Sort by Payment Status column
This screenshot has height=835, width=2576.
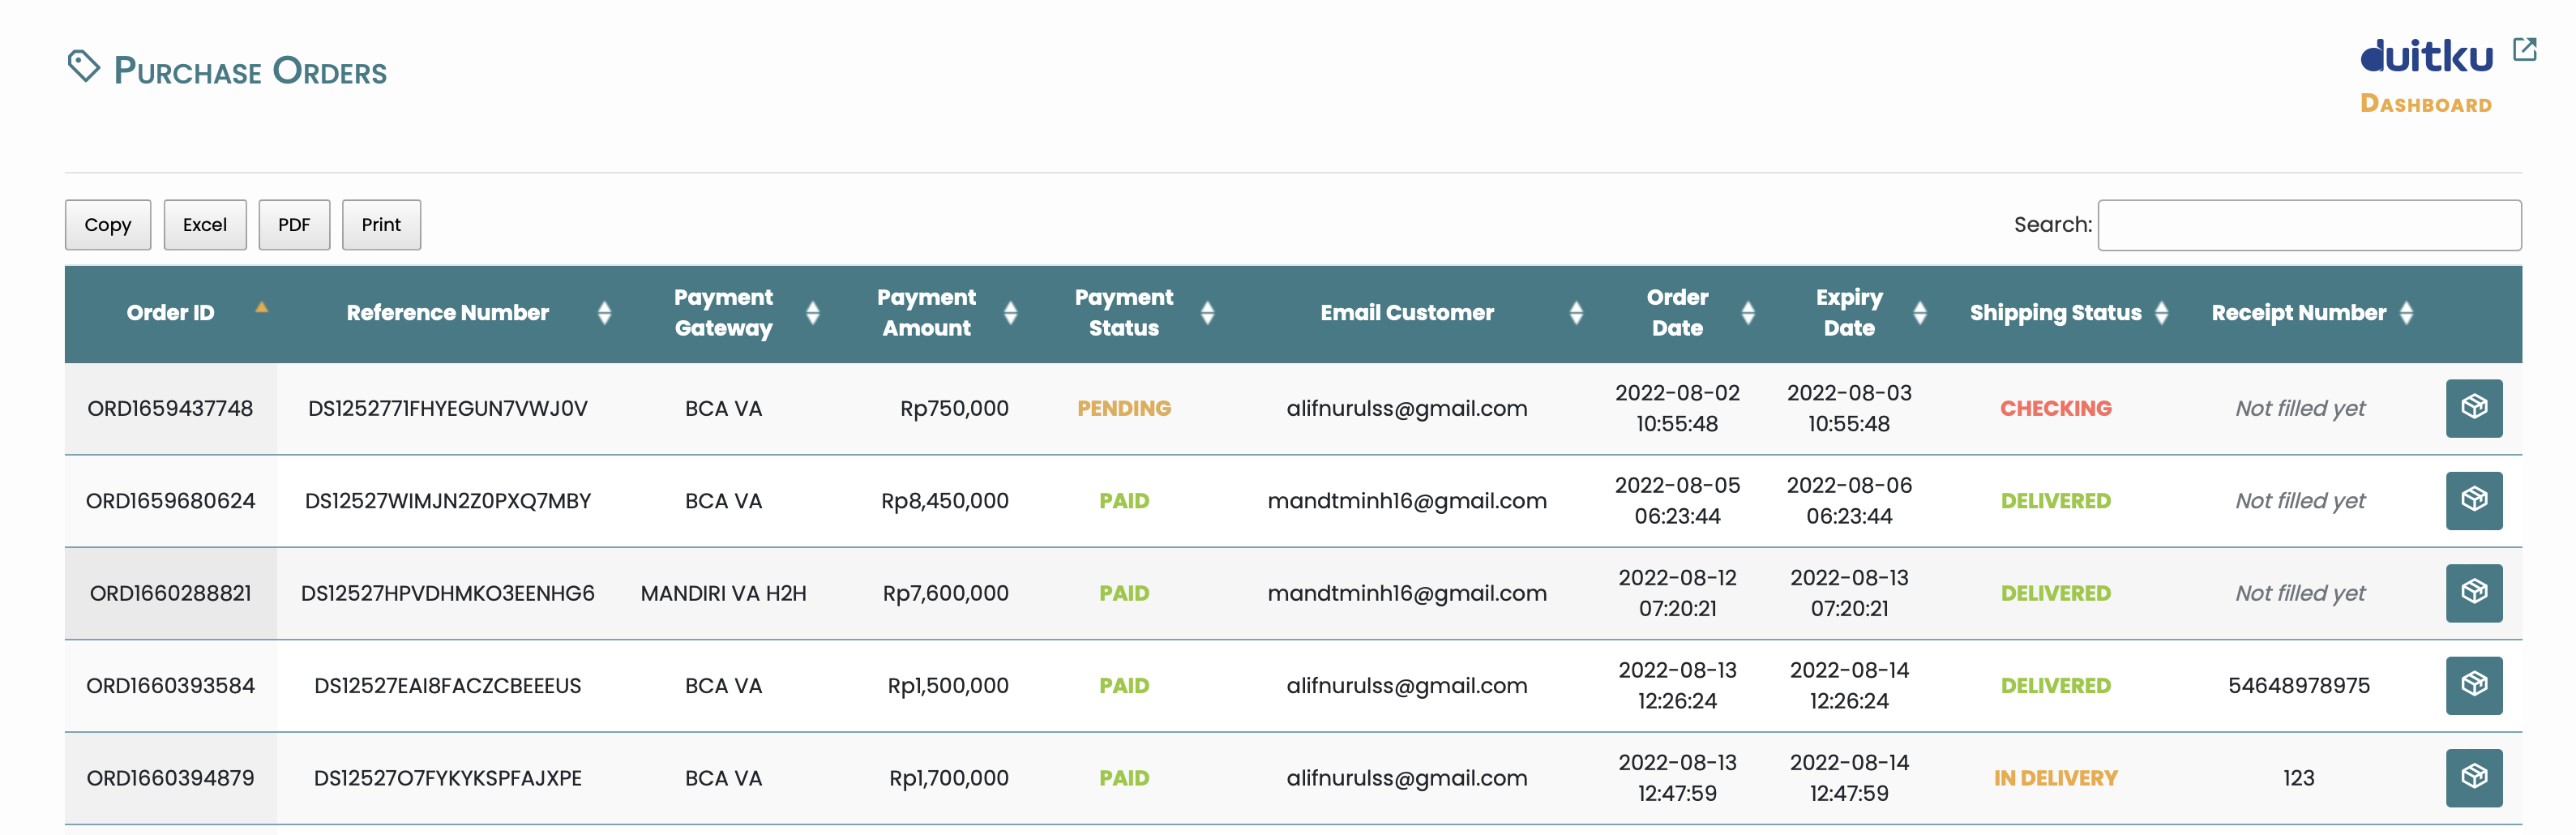coord(1123,313)
